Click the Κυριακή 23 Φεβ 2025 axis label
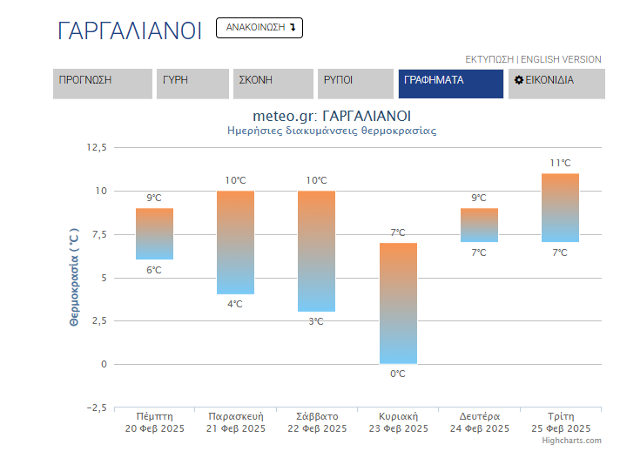The image size is (620, 458). tap(399, 422)
